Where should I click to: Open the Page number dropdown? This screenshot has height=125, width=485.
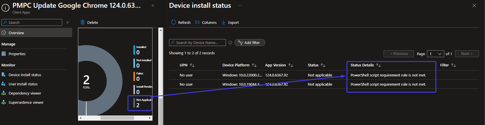(436, 54)
